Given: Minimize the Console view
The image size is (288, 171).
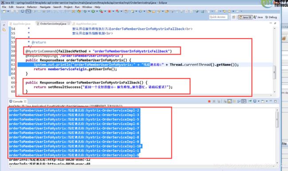Looking at the screenshot, I should click(271, 101).
